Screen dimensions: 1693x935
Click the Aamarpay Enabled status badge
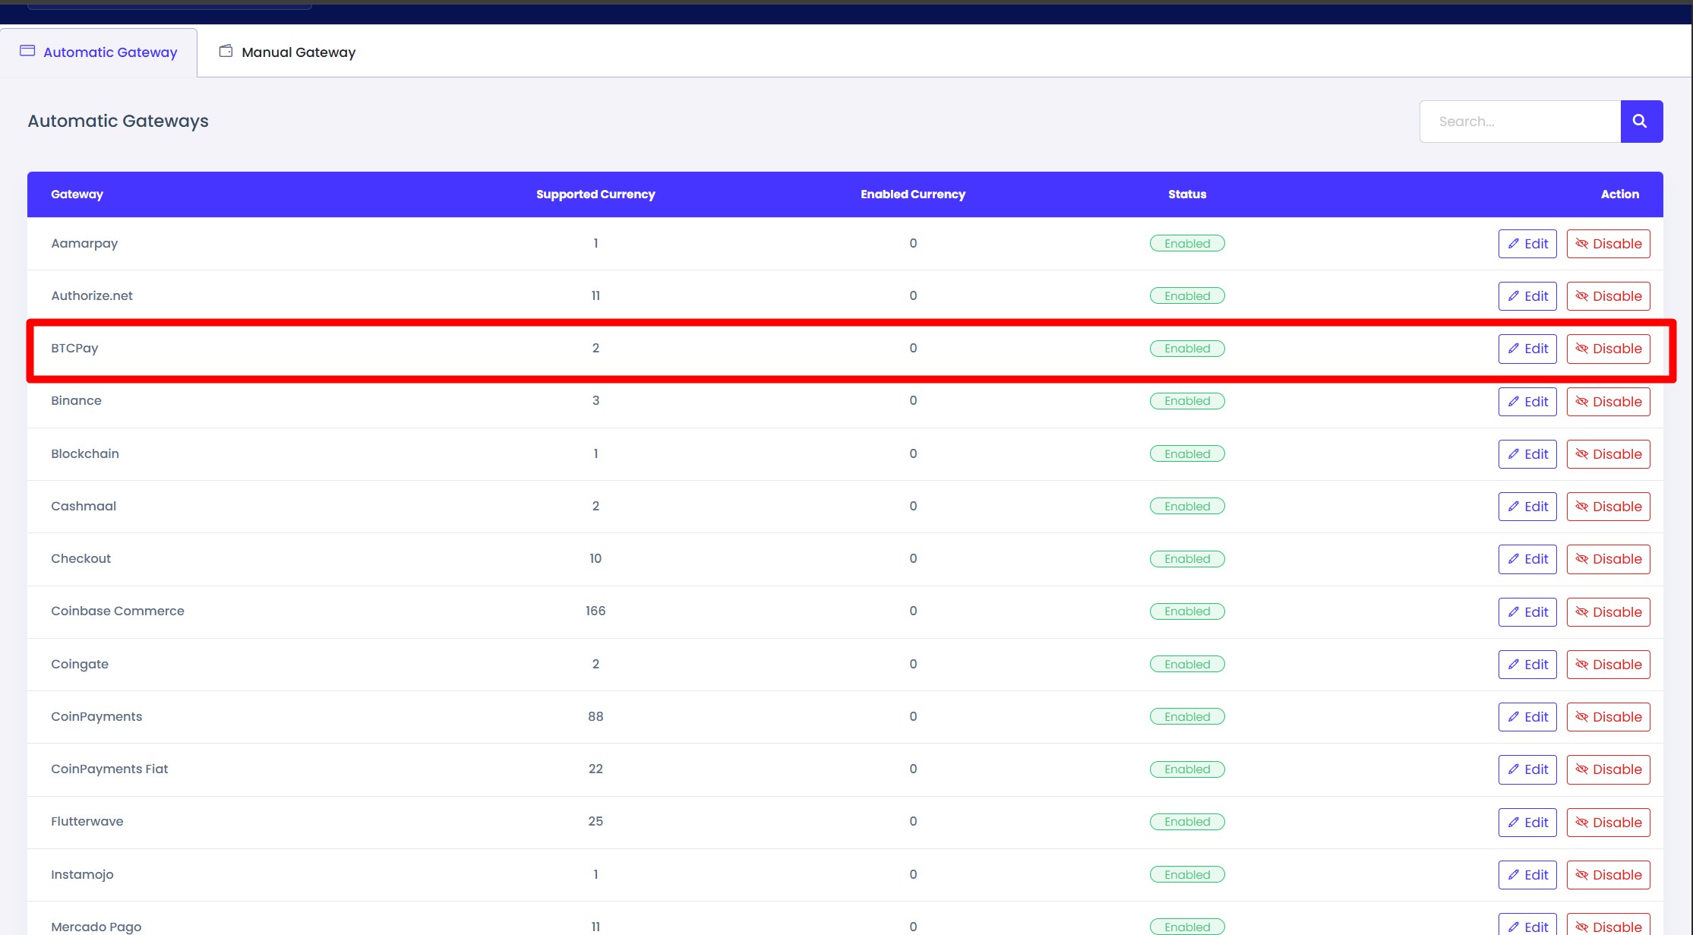coord(1187,244)
